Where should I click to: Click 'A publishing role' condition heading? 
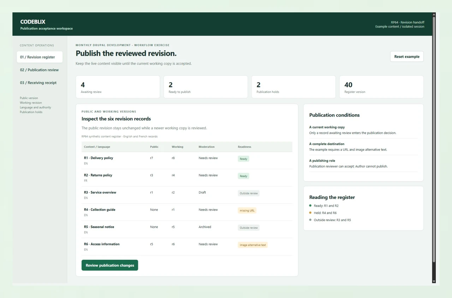pyautogui.click(x=322, y=161)
